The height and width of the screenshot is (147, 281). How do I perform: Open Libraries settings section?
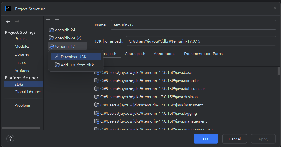click(x=22, y=54)
